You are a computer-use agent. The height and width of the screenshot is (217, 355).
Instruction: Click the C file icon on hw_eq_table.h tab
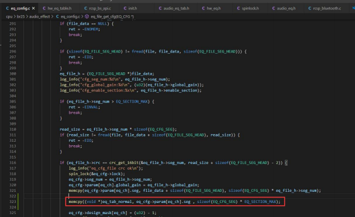(44, 8)
